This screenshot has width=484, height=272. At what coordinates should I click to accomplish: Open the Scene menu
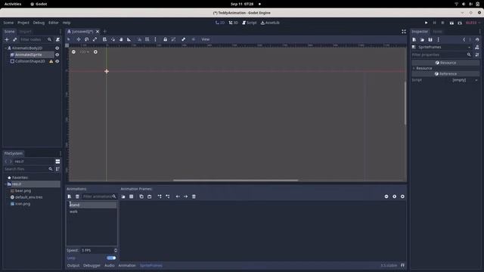coord(8,23)
